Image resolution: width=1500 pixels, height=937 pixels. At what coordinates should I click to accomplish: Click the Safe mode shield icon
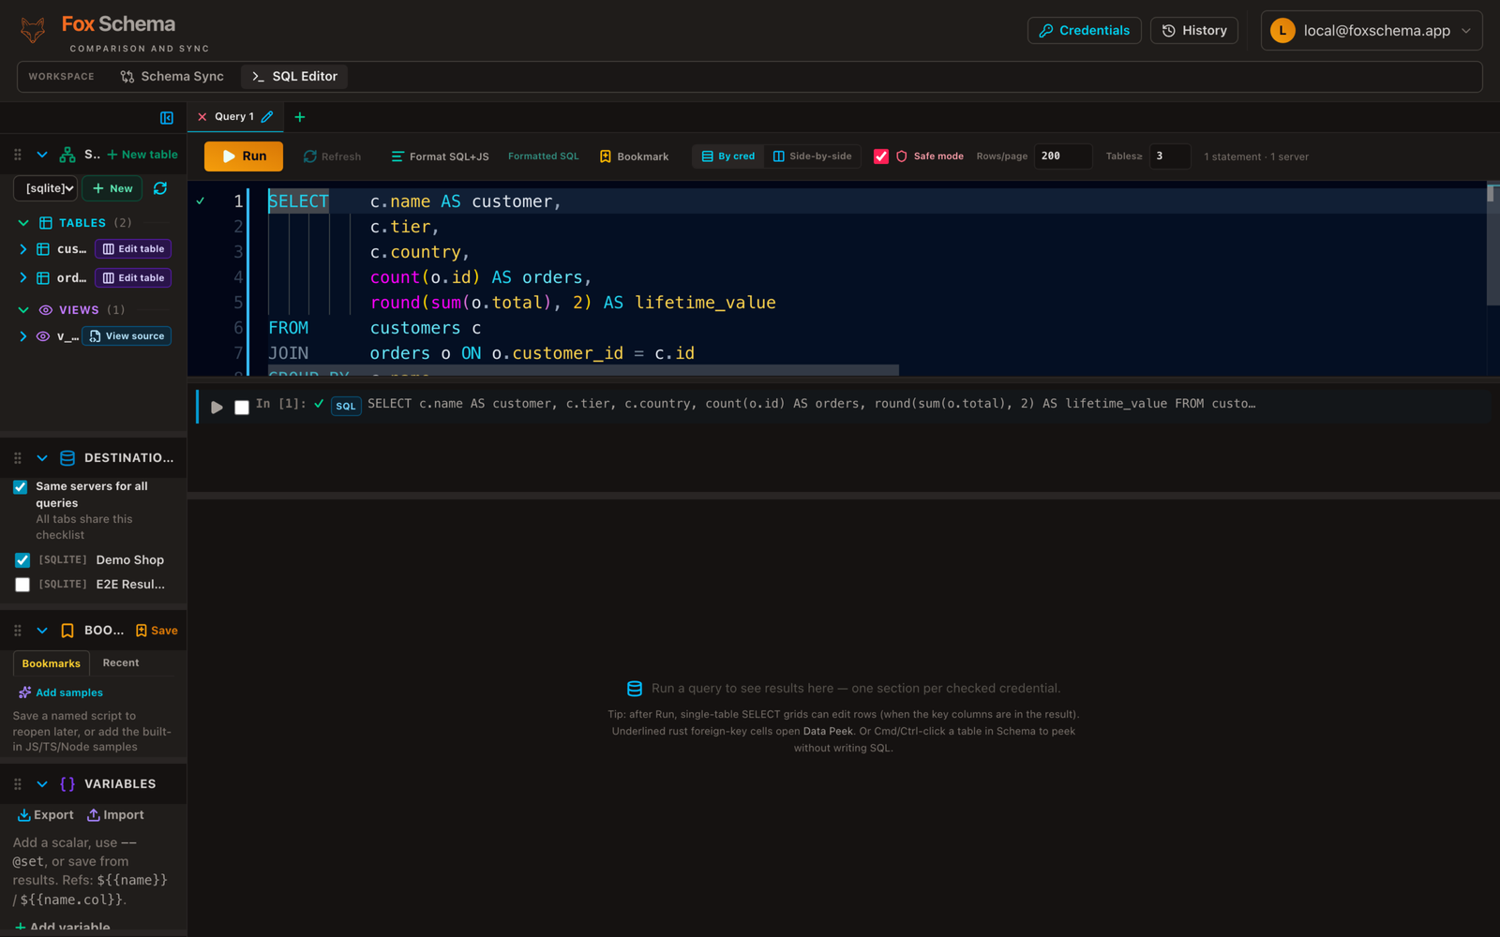pos(902,156)
